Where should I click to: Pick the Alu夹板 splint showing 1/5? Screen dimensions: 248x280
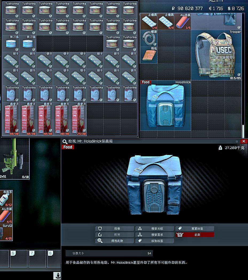click(183, 22)
